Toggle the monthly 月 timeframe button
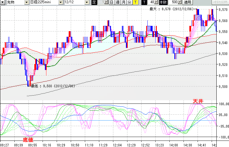 click(123, 2)
